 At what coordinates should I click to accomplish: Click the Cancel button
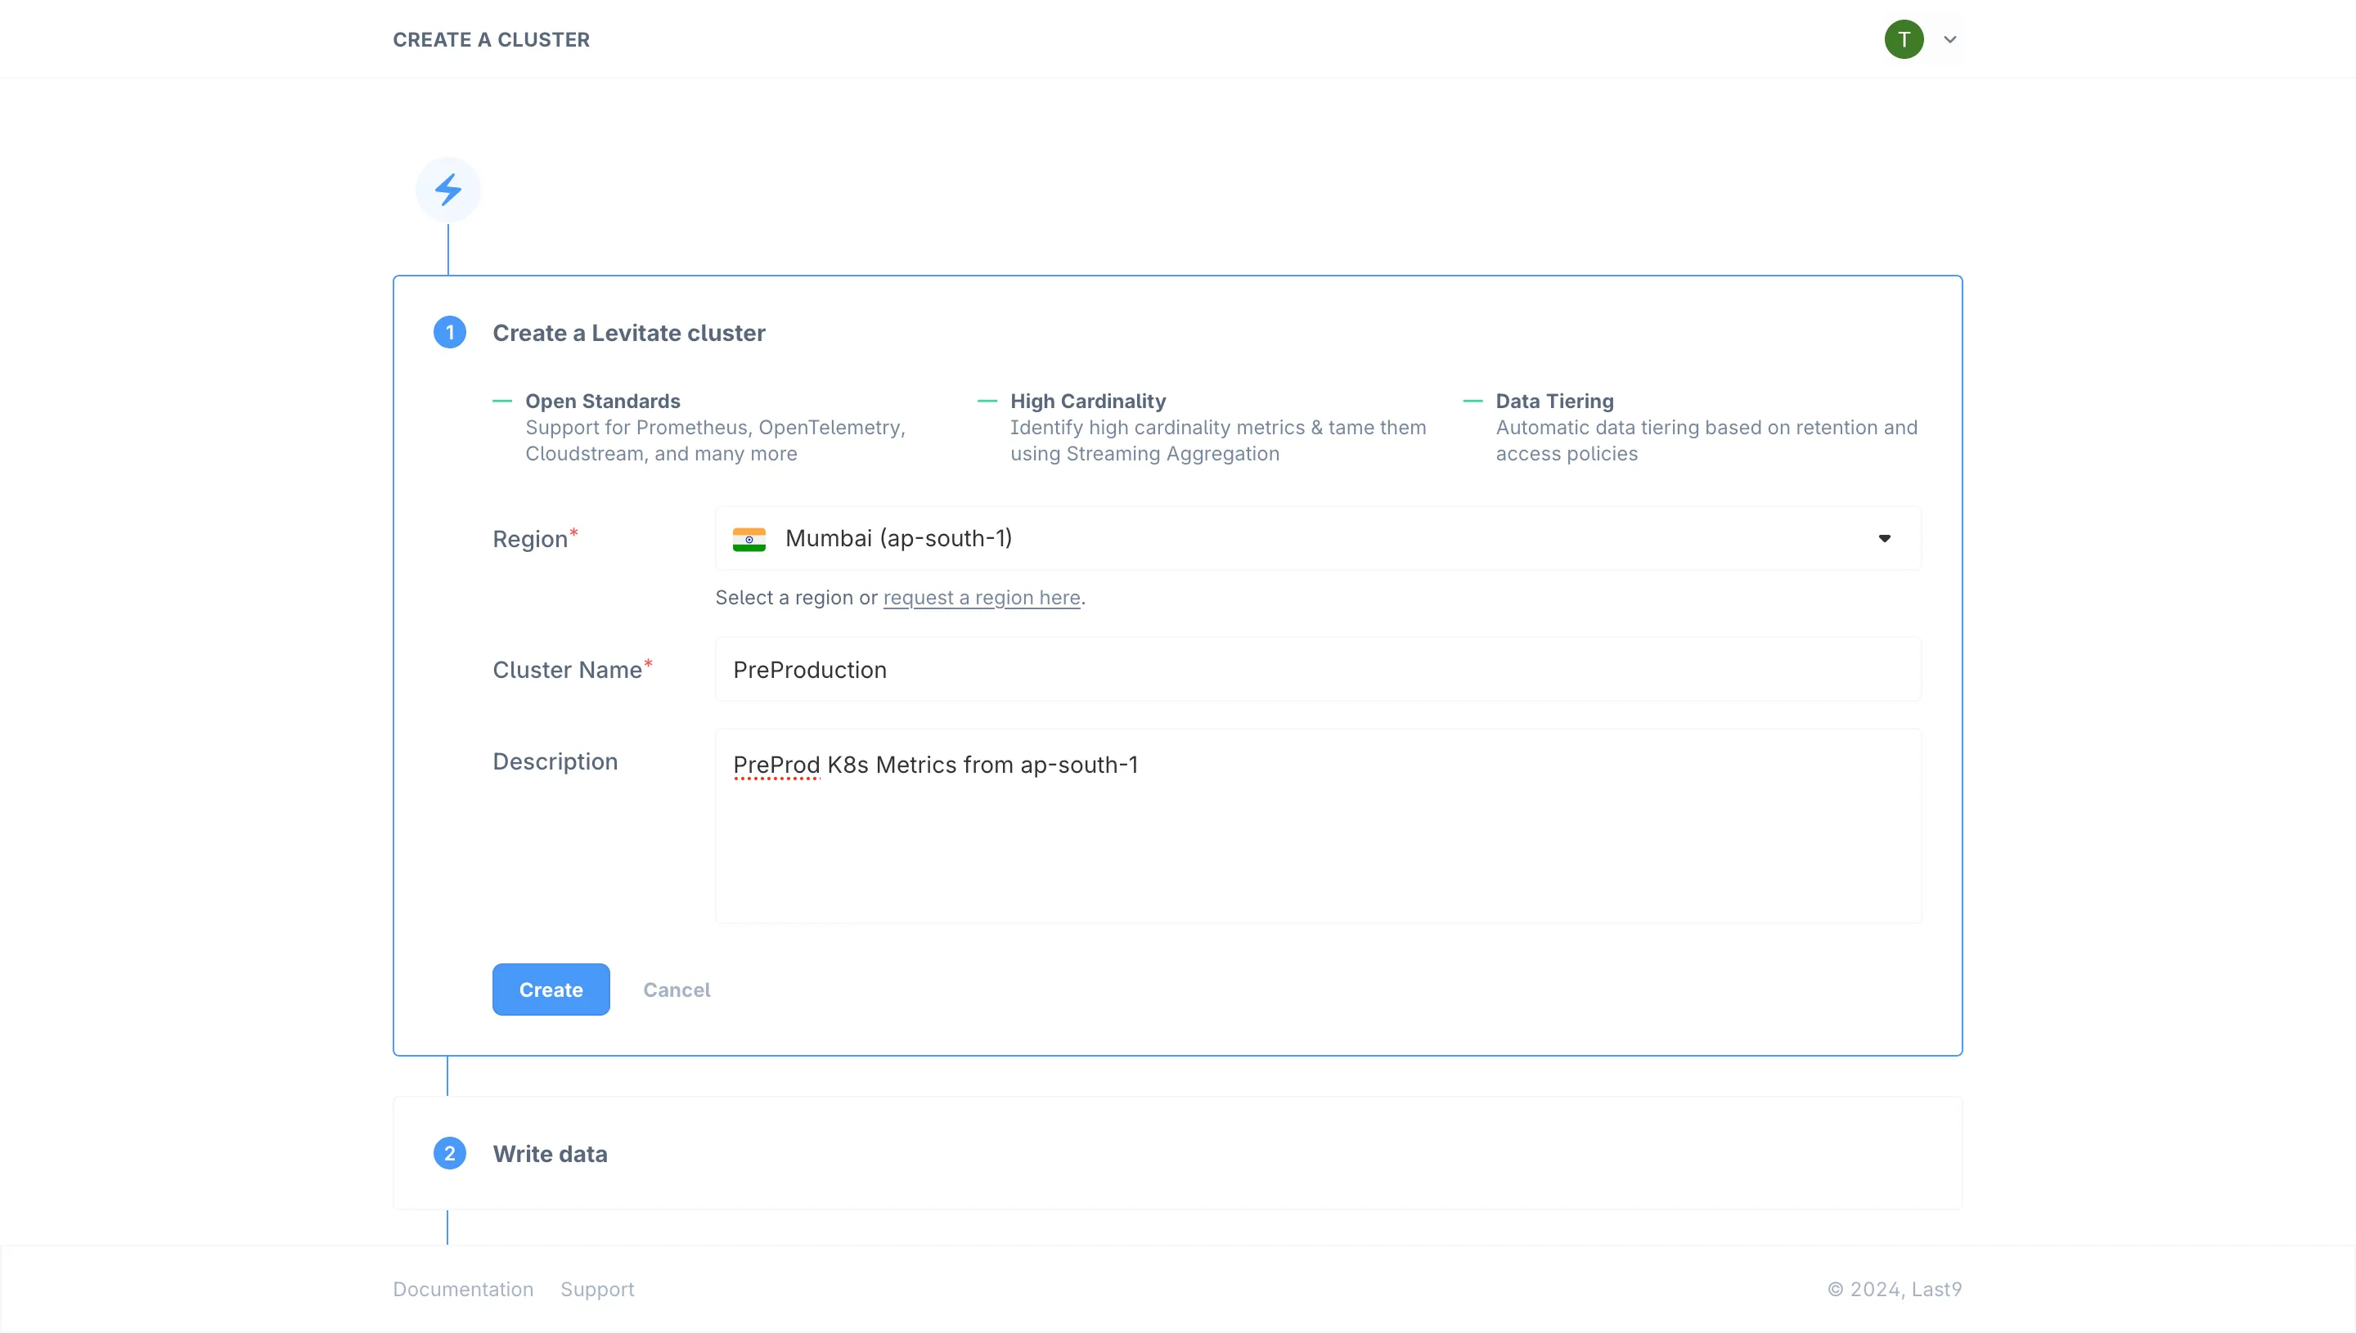[676, 990]
